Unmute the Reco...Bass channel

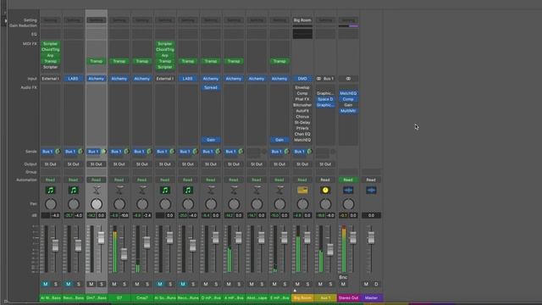[x=68, y=284]
